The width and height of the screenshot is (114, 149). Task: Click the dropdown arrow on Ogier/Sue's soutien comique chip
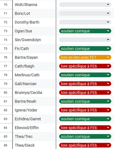coord(108,31)
